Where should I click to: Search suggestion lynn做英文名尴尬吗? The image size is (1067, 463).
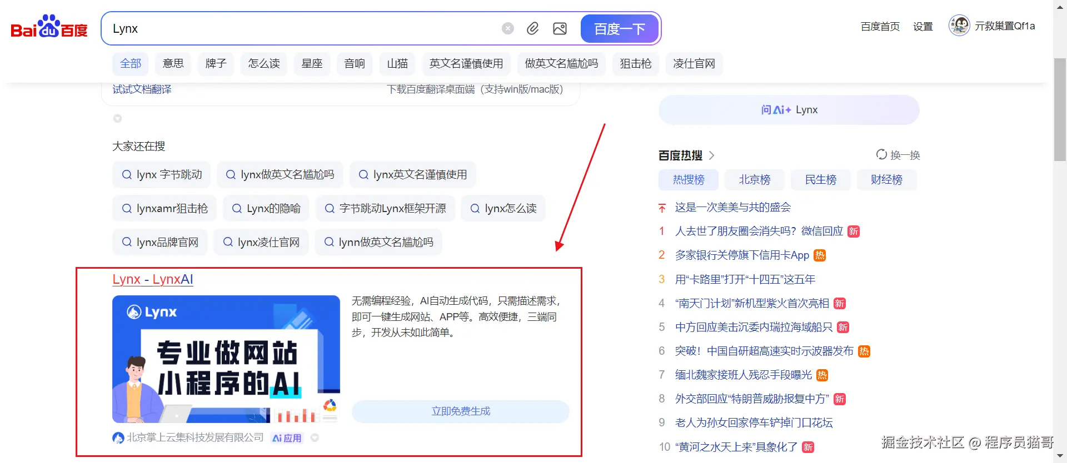[x=378, y=243]
